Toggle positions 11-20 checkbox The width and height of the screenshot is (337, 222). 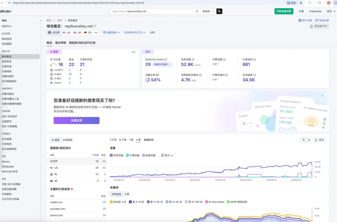pos(148,202)
